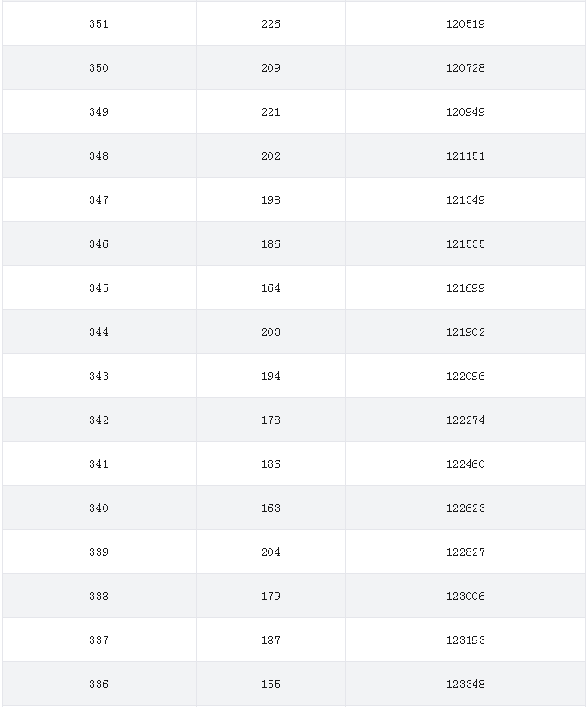The width and height of the screenshot is (588, 707).
Task: Select the count 198 cell
Action: coord(271,199)
